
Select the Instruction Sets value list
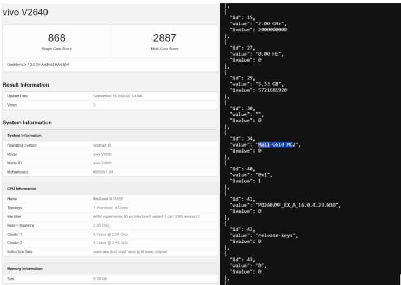tap(130, 252)
